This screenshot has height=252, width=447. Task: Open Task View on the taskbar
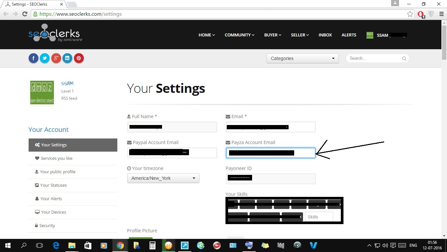click(x=39, y=245)
